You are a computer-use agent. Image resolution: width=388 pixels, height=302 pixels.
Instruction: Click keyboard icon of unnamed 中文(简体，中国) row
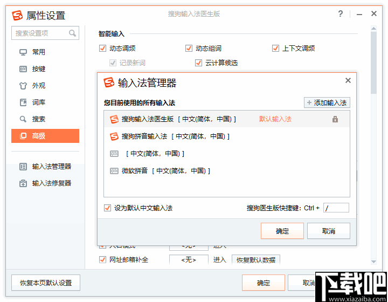coord(114,154)
